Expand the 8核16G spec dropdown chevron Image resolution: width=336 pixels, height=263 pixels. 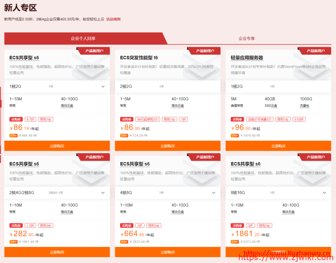[x=325, y=193]
